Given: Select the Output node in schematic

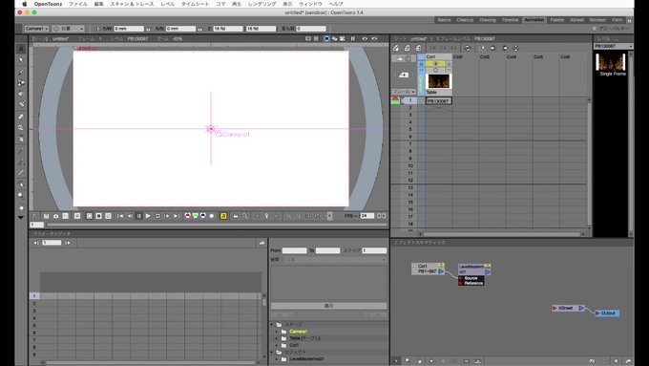Looking at the screenshot, I should (607, 313).
